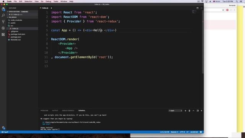
Task: Click the bookmark star in the Chrome window
Action: [x=223, y=10]
